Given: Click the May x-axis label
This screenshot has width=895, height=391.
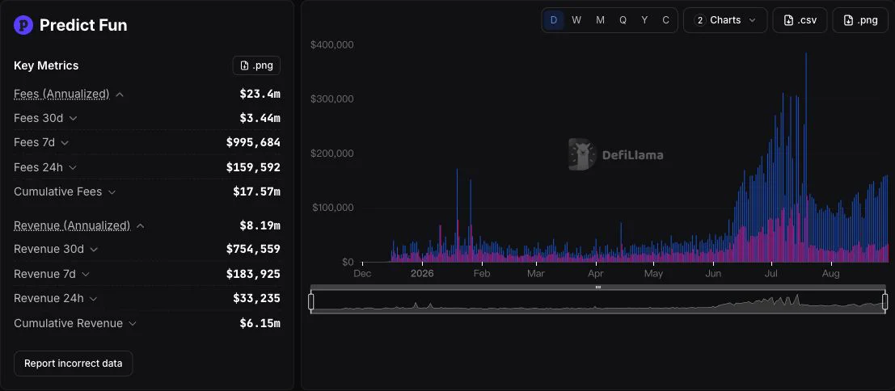Looking at the screenshot, I should [653, 274].
